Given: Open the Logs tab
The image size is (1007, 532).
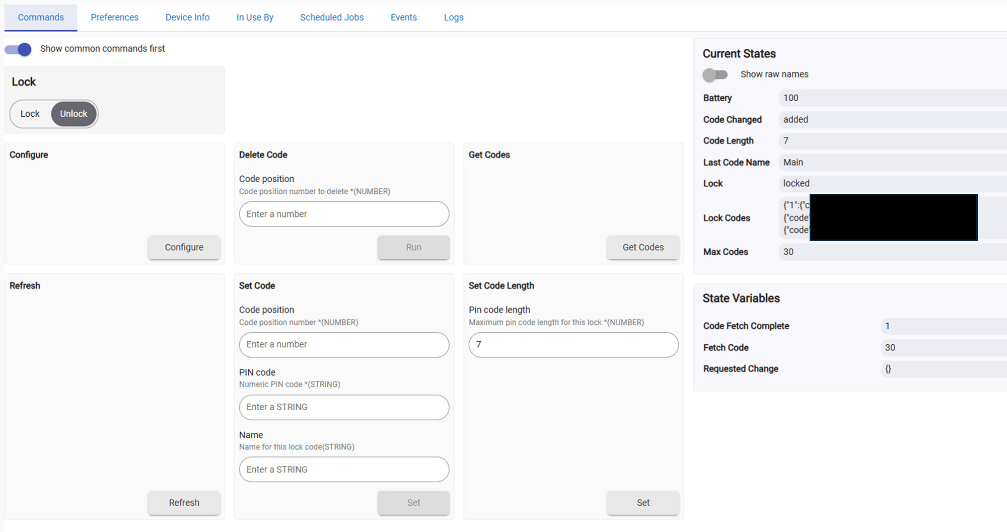Looking at the screenshot, I should tap(453, 18).
